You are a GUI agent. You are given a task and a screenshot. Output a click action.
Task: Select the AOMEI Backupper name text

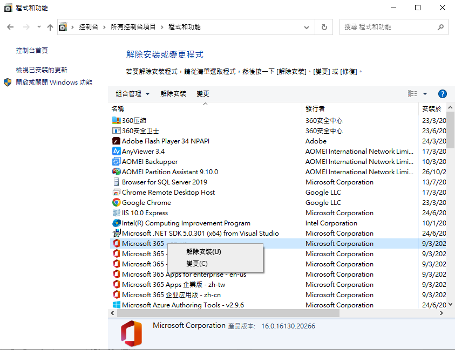point(150,161)
